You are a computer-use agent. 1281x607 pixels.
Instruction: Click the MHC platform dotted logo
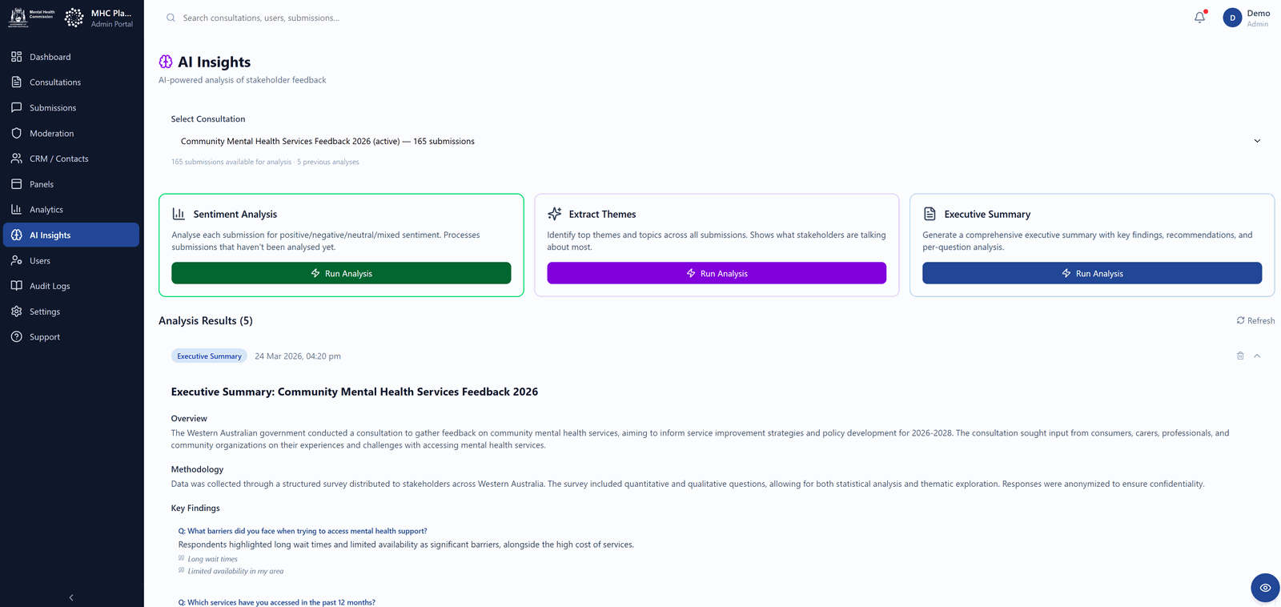pos(74,18)
